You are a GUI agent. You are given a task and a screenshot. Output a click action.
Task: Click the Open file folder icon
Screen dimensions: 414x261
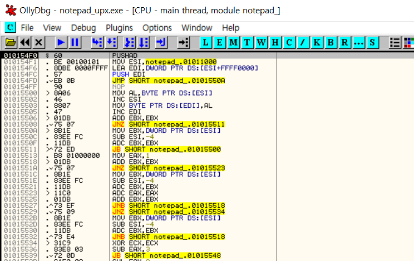click(x=11, y=42)
